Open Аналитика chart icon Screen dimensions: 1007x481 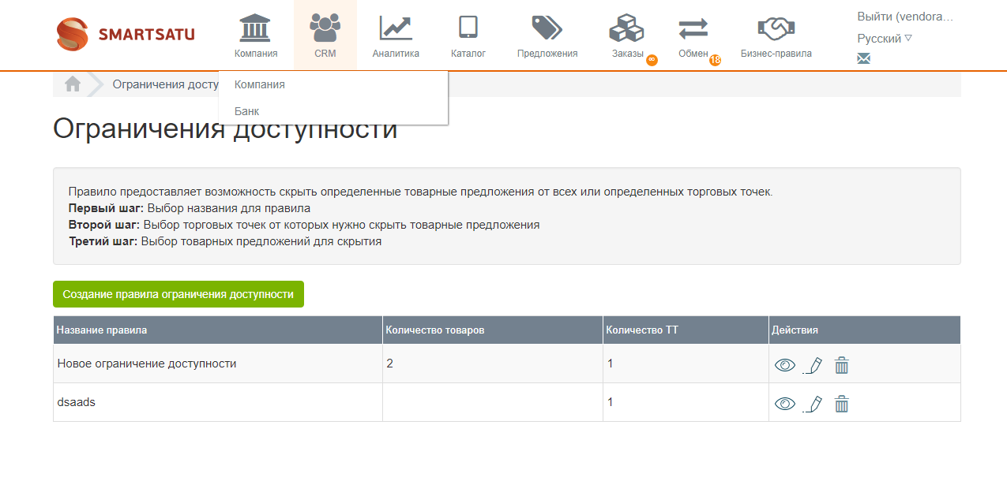395,28
